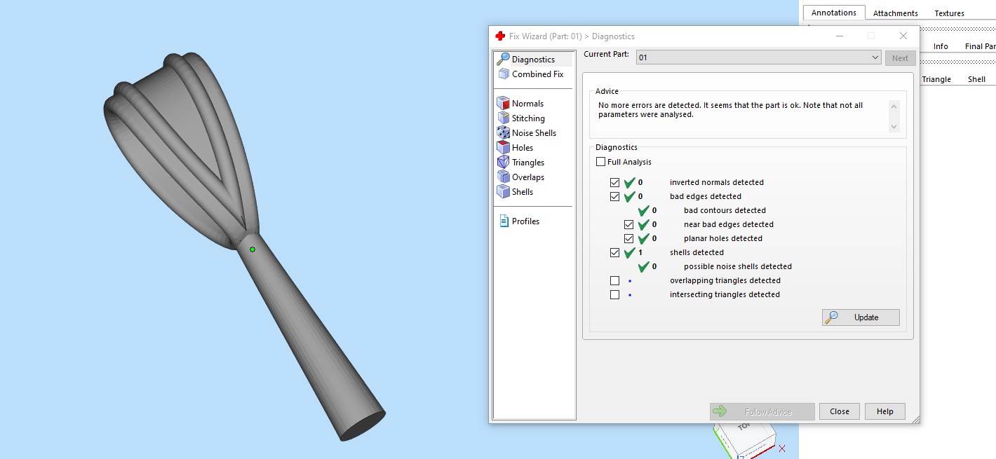Close the Fix Wizard with Close button
Image resolution: width=996 pixels, height=459 pixels.
pyautogui.click(x=840, y=411)
